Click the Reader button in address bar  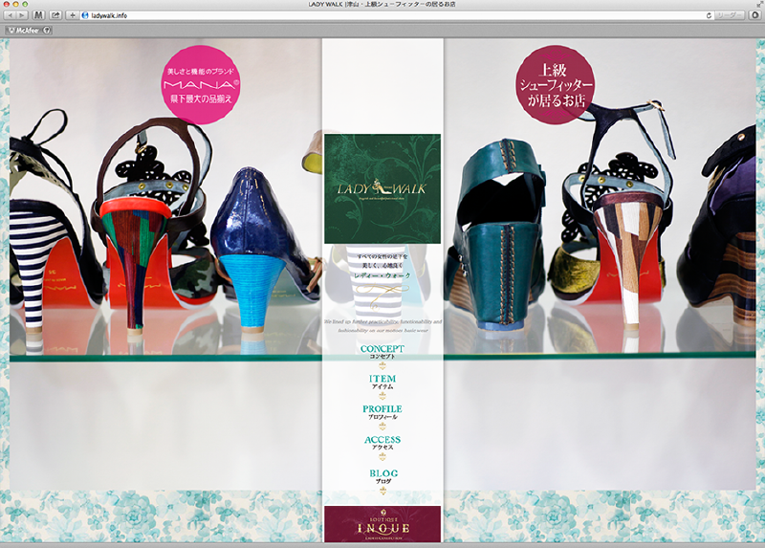tap(728, 16)
